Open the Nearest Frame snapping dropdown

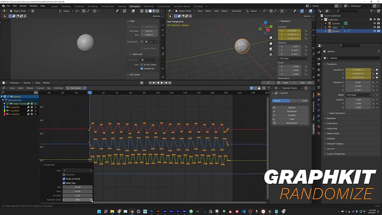point(293,88)
